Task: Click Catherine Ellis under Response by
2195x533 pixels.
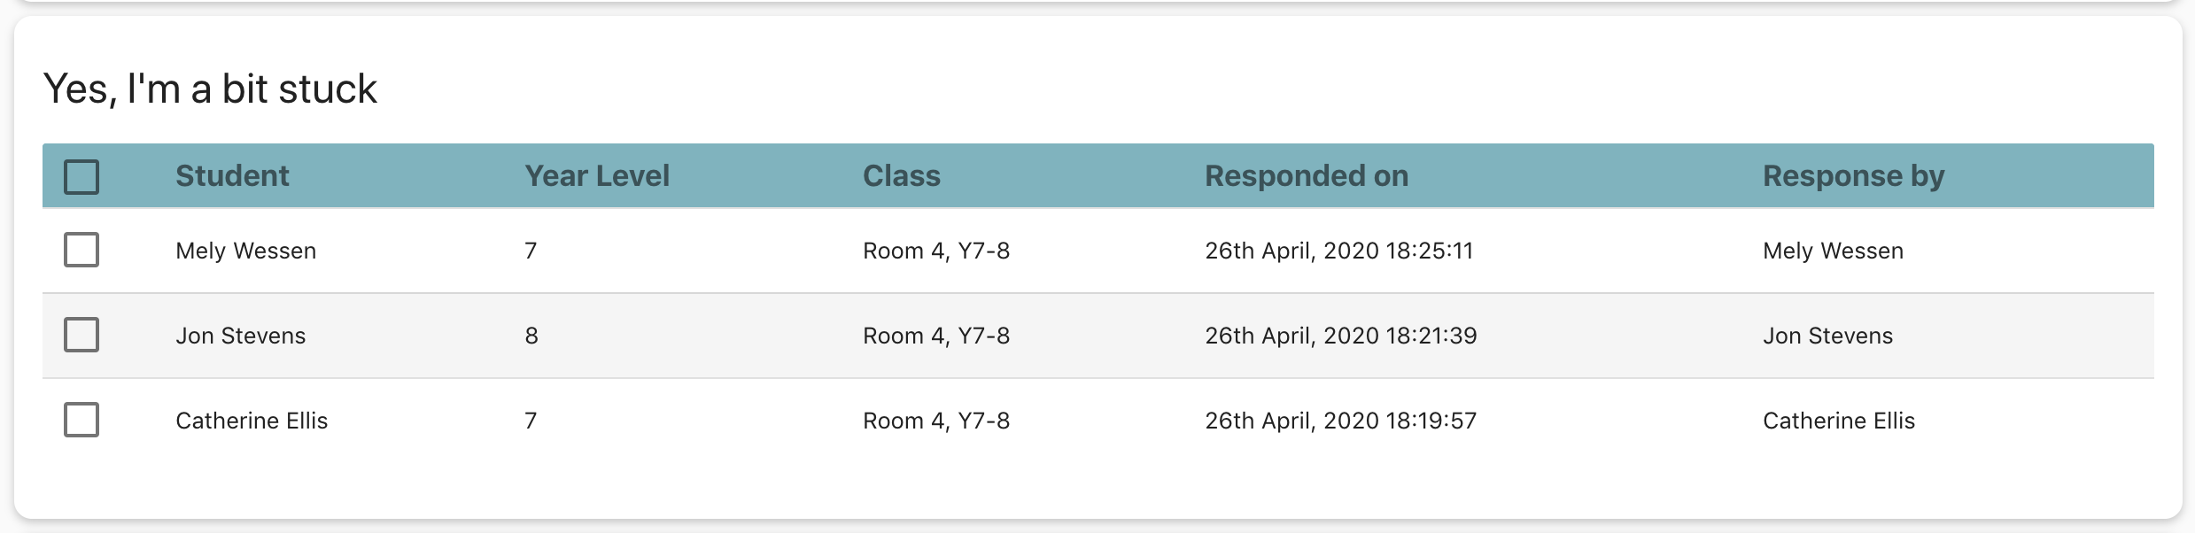Action: click(x=1838, y=421)
